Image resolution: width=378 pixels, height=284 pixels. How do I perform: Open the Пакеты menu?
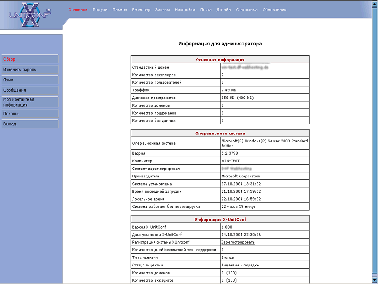(120, 10)
